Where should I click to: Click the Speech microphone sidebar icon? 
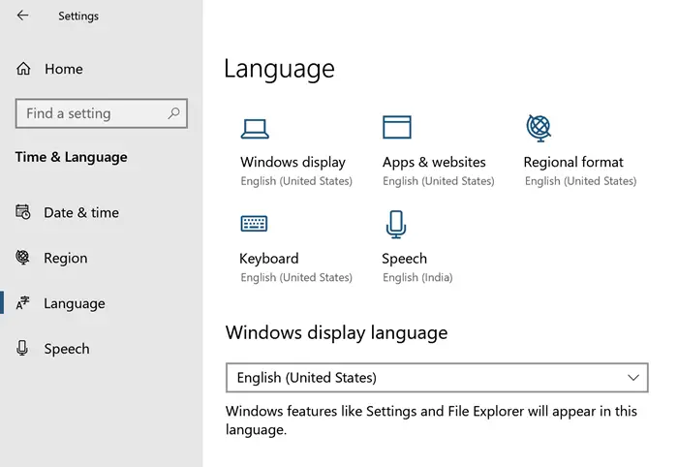(22, 348)
